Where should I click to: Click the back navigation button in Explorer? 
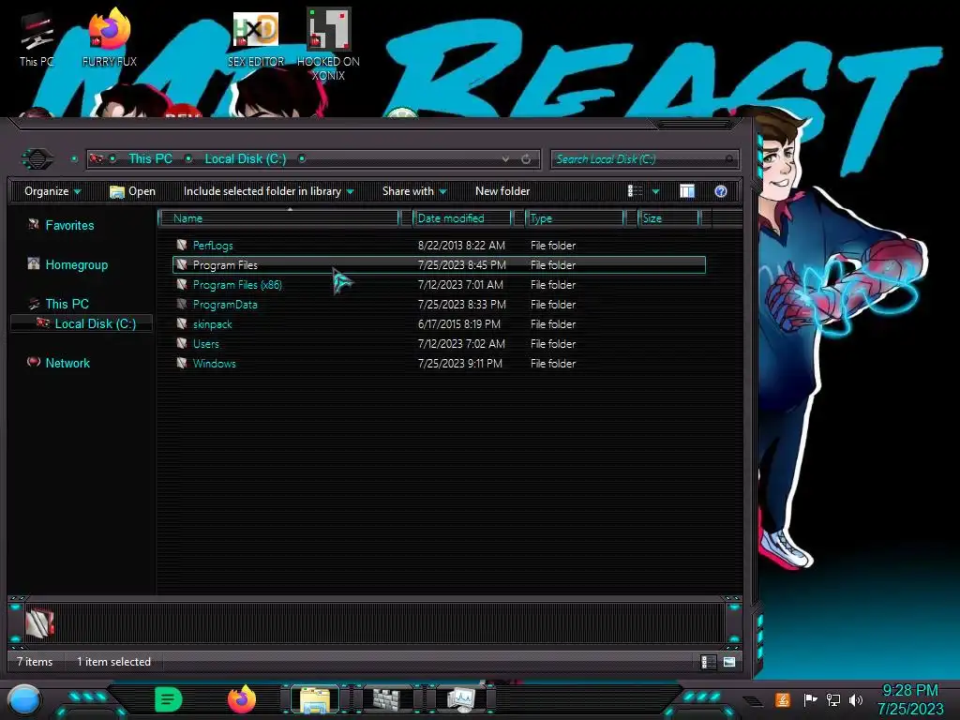click(x=37, y=159)
